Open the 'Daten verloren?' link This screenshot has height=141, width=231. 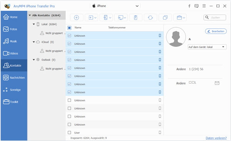216,138
